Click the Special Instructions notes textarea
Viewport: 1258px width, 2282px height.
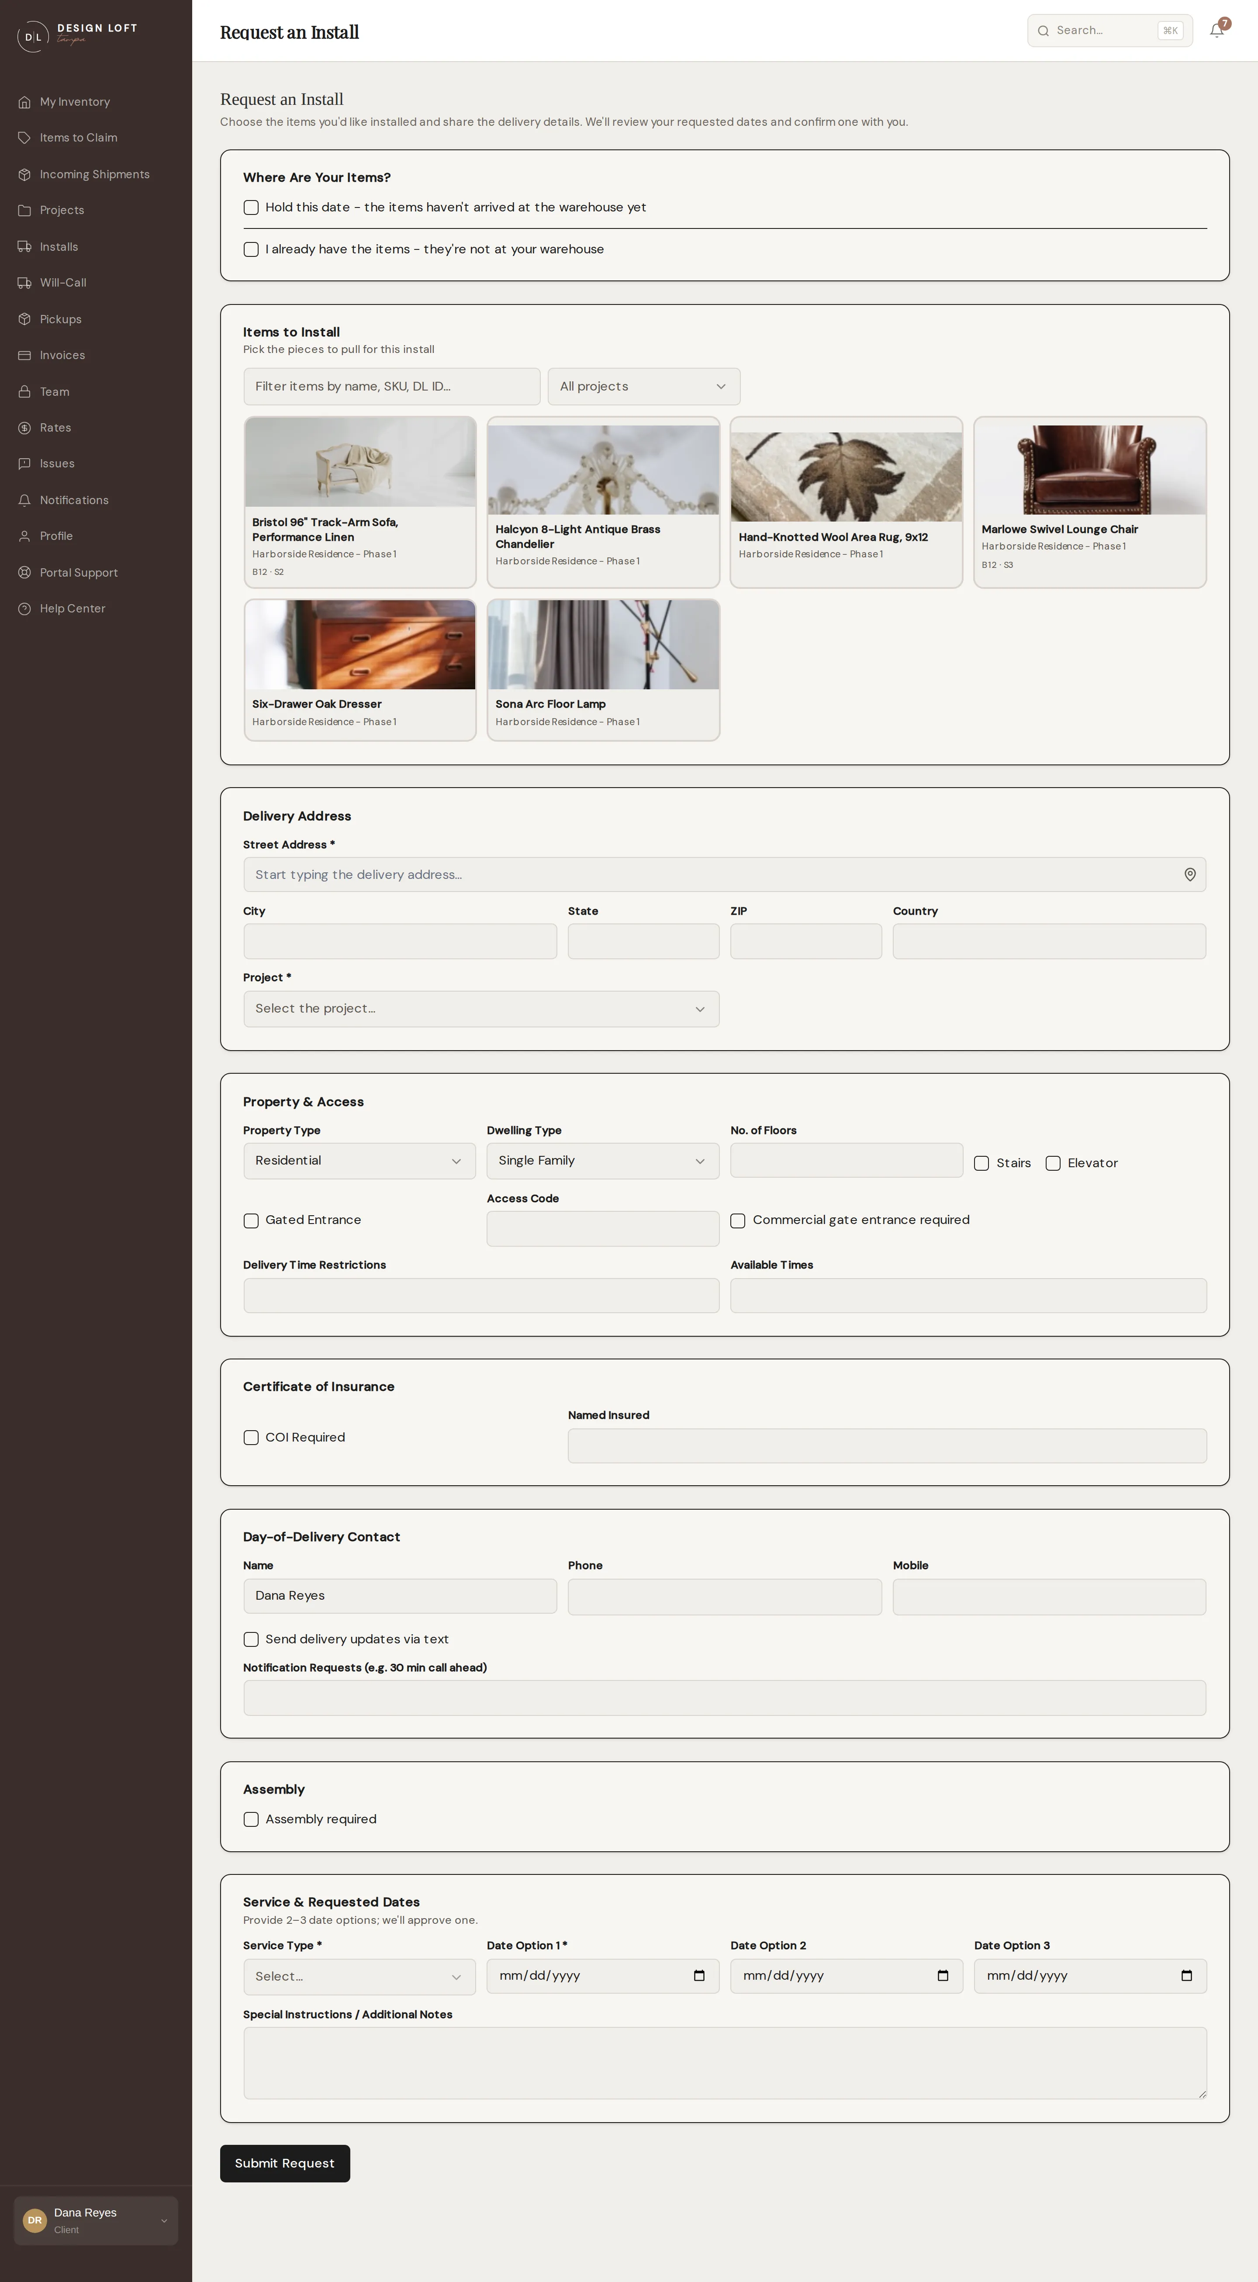pos(725,2062)
